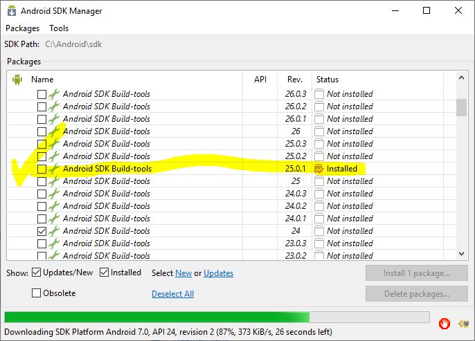Click the Rev. column header
This screenshot has width=475, height=341.
point(295,80)
